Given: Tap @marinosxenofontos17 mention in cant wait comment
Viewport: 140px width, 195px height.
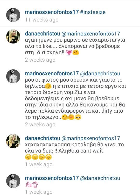Looking at the screenshot, I should click(91, 138).
